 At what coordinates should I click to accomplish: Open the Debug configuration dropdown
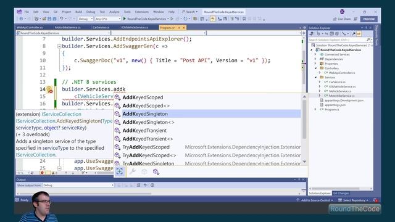click(86, 18)
